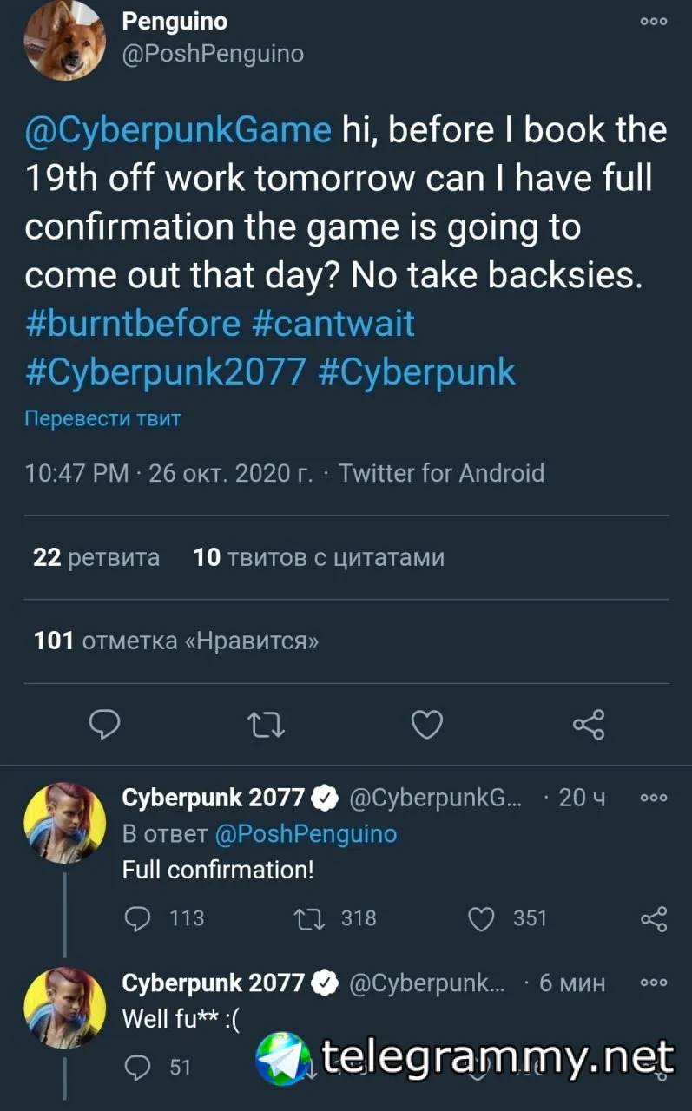Reply to the 'Full confirmation!' tweet

(165, 918)
